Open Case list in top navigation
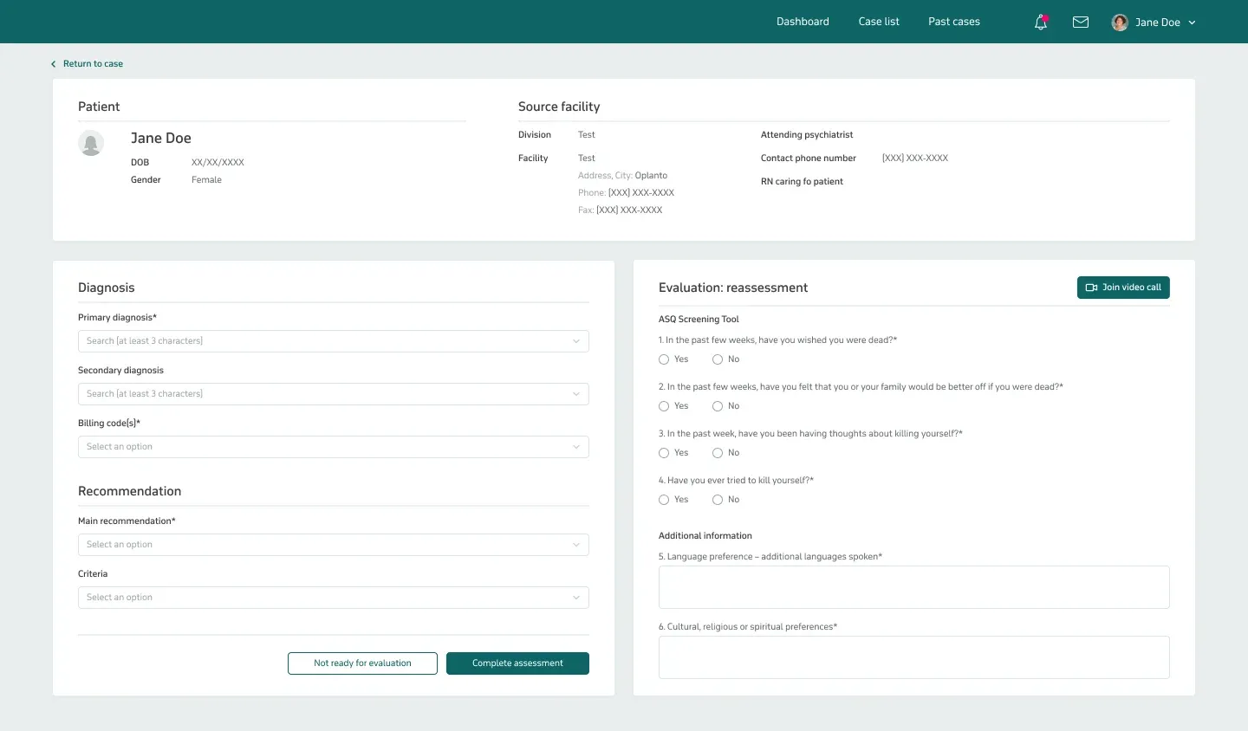The height and width of the screenshot is (731, 1248). pos(879,22)
